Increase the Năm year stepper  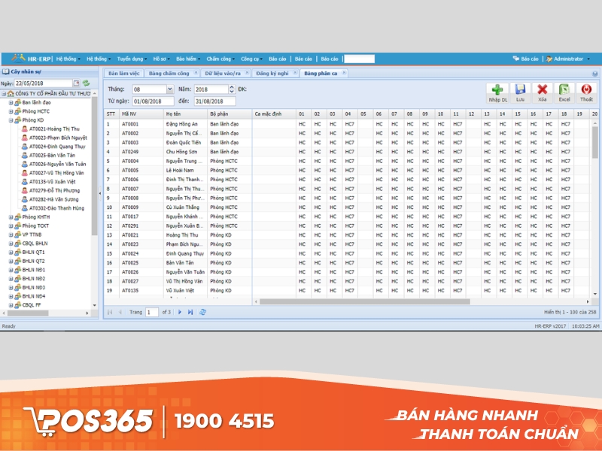coord(233,87)
